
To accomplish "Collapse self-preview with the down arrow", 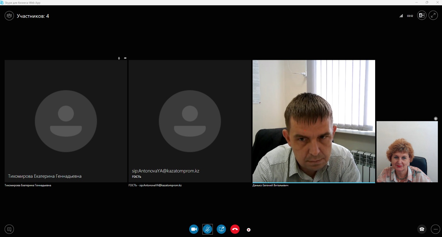I will pyautogui.click(x=436, y=119).
